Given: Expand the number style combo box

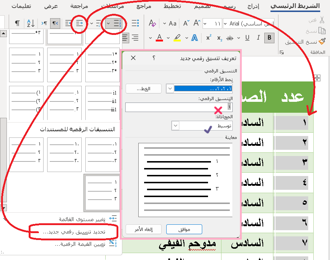Looking at the screenshot, I should (170, 88).
